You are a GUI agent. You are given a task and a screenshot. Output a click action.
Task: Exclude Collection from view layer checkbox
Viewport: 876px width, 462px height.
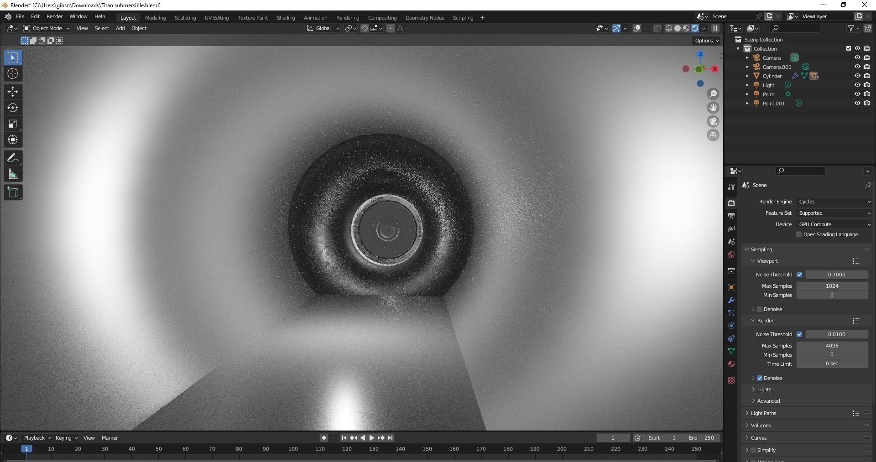[x=849, y=48]
